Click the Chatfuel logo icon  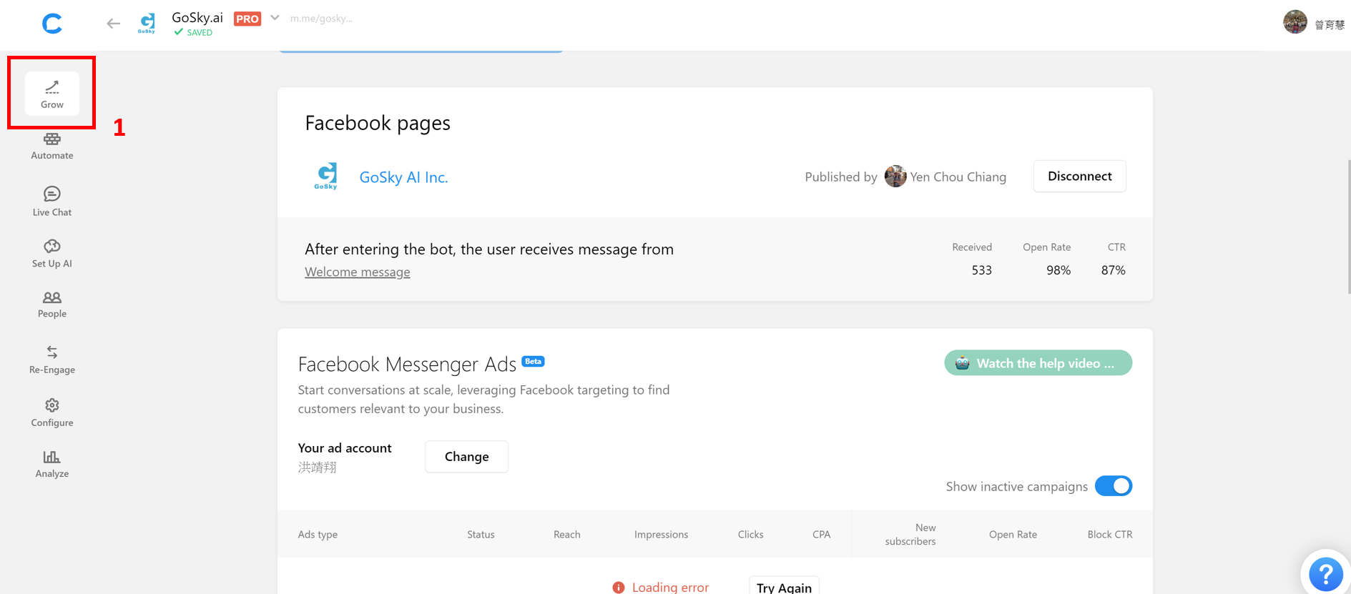point(51,24)
